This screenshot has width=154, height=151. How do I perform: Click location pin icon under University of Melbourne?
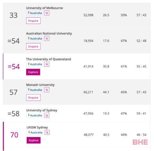tap(29, 13)
